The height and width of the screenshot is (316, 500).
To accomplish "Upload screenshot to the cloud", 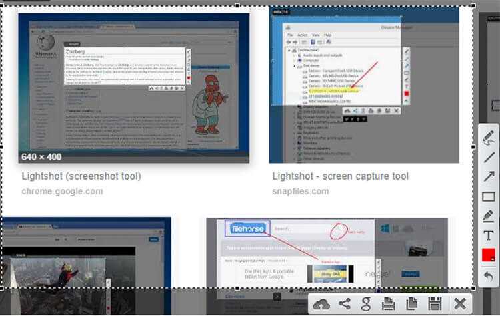I will 321,304.
